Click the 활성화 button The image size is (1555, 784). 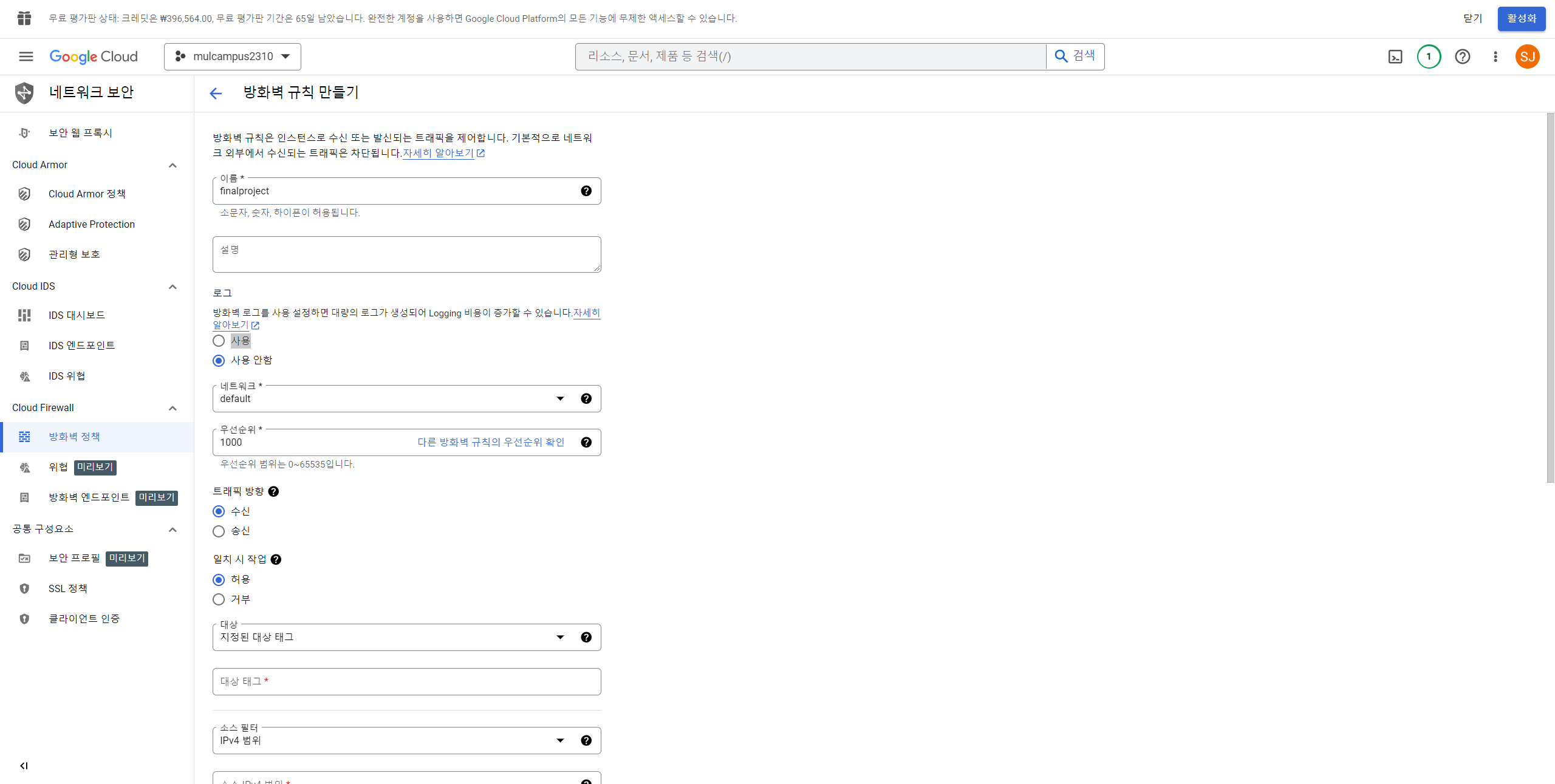(1521, 19)
